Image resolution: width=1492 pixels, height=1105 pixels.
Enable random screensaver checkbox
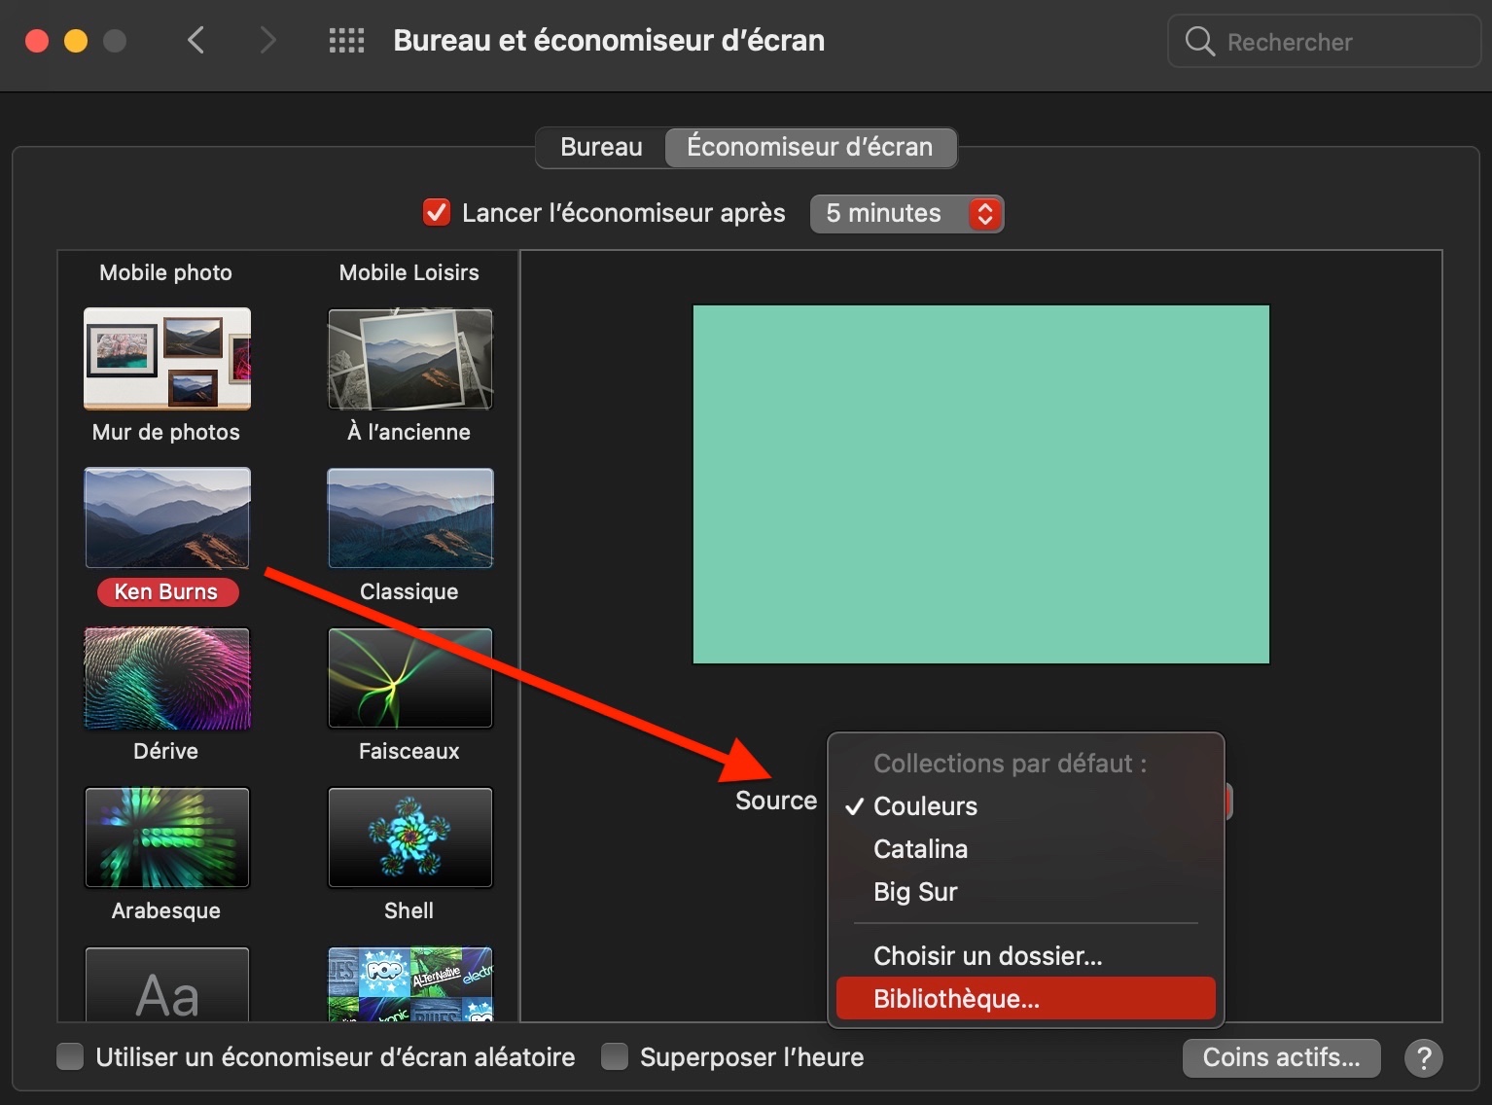click(70, 1056)
